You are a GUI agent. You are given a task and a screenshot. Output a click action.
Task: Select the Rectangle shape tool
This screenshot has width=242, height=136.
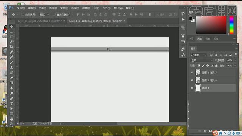click(12, 114)
